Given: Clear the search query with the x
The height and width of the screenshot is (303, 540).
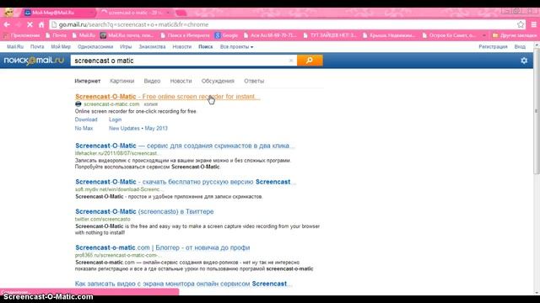Looking at the screenshot, I should click(291, 61).
